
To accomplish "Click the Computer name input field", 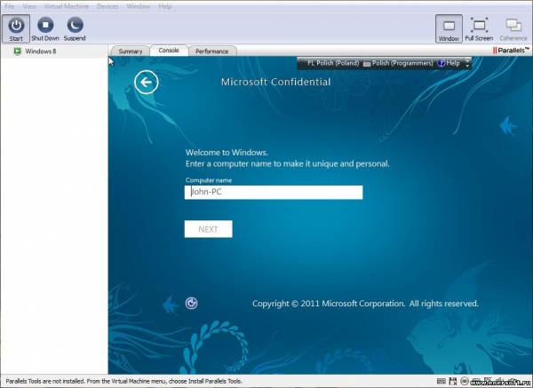I will coord(274,193).
